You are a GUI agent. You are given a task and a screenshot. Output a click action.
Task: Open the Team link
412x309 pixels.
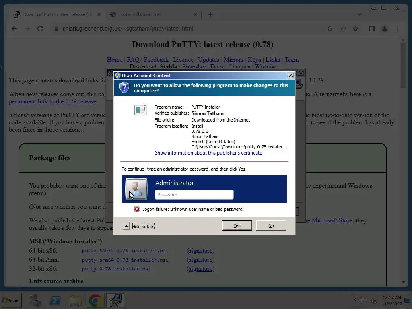click(x=292, y=60)
